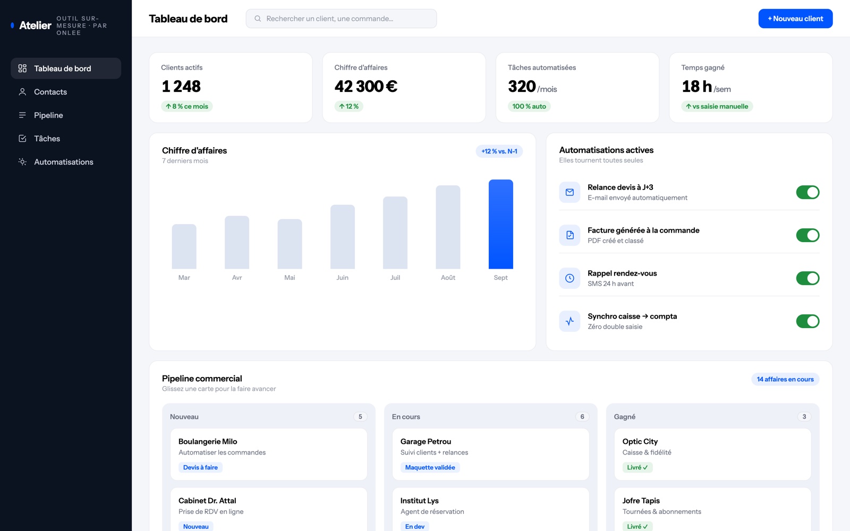Click the 8 % ce mois badge
The height and width of the screenshot is (531, 850).
click(187, 106)
